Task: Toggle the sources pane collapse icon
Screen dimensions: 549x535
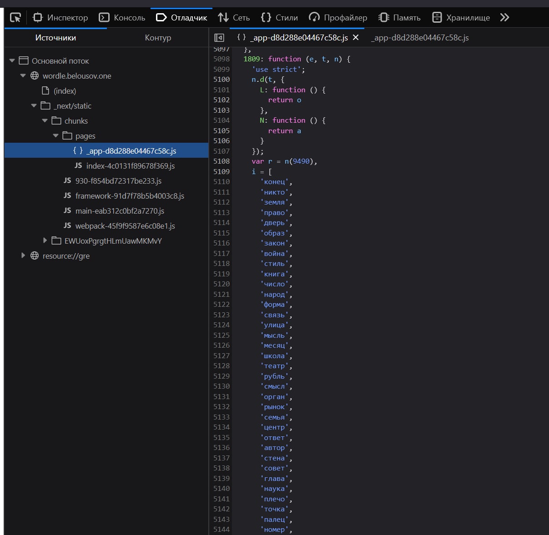Action: coord(219,38)
